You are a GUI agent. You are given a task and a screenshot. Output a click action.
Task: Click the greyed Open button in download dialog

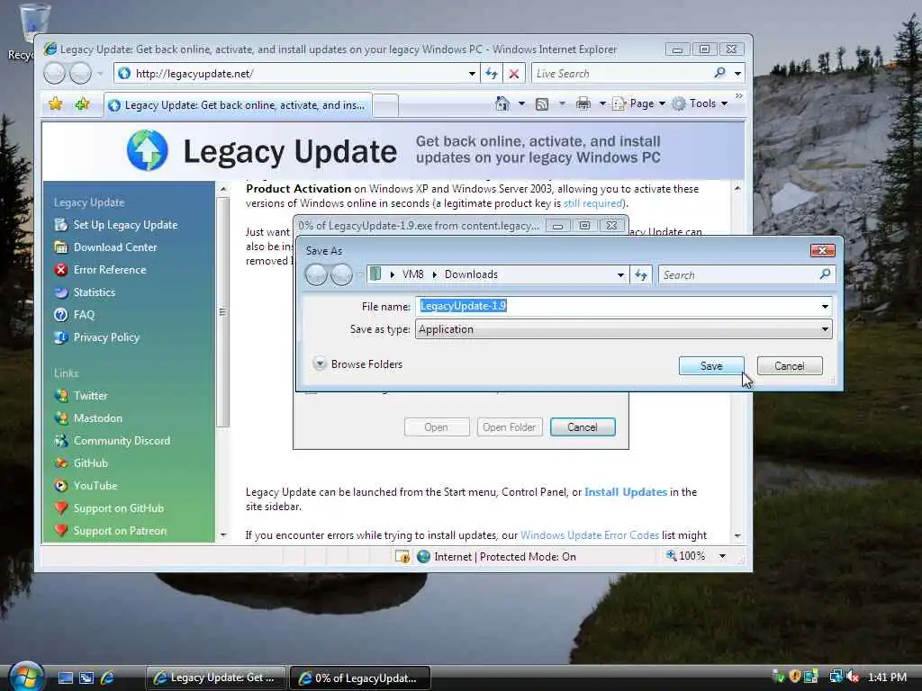click(x=437, y=427)
